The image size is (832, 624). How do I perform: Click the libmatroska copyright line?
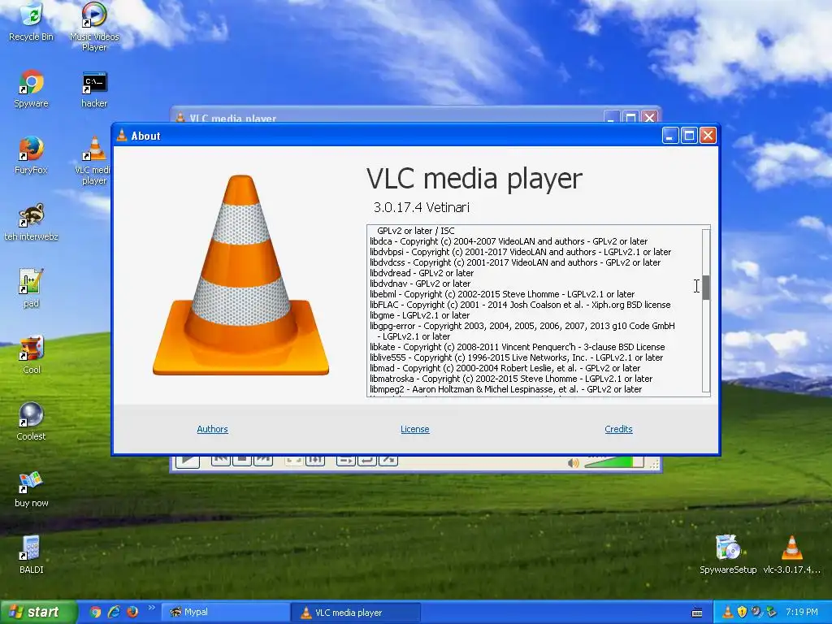511,379
